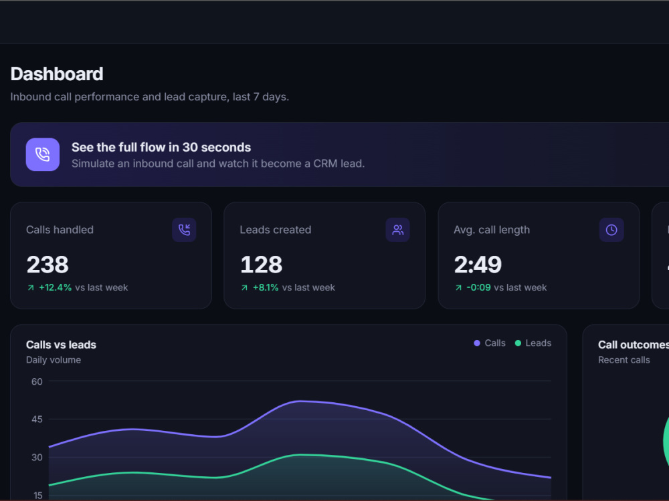The width and height of the screenshot is (669, 501).
Task: Click the 'Daily volume' chart subtitle
Action: click(54, 360)
